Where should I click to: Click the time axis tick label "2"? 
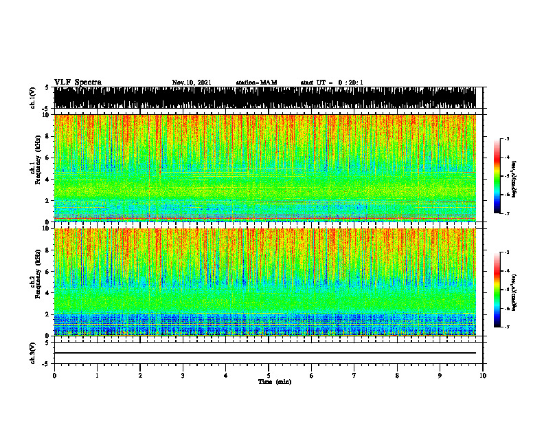pos(140,376)
